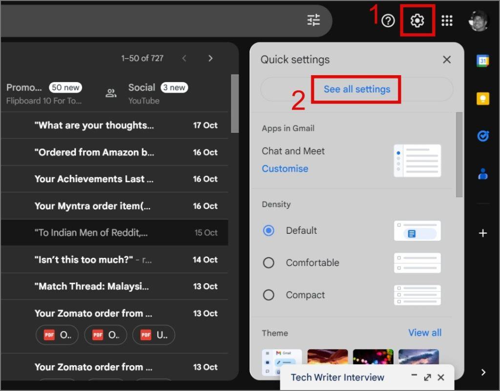Select the Compact density option
Screen dimensions: 500x391
click(x=269, y=295)
